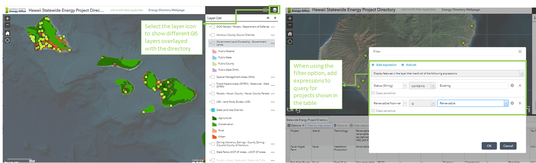536x163 pixels.
Task: Close the Layer List panel
Action: click(x=275, y=18)
